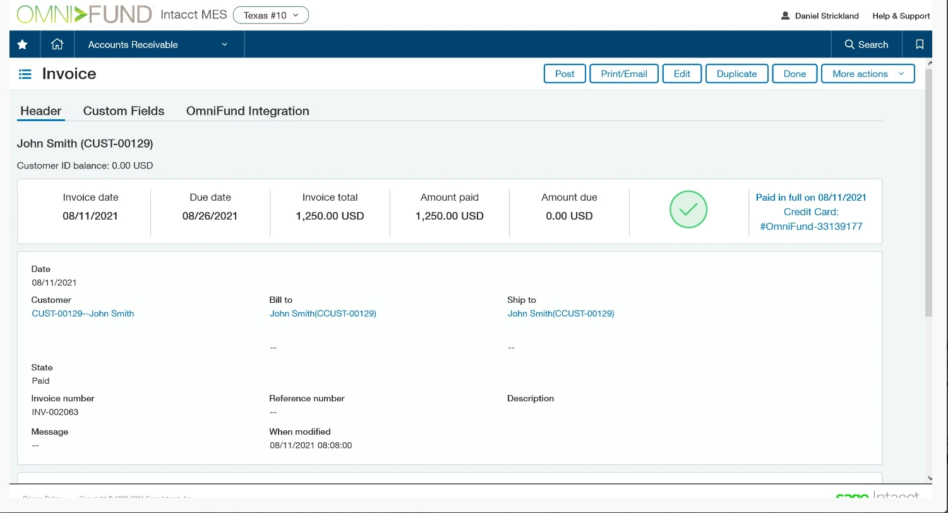Select the Invoice total 1,250.00 USD value

click(x=330, y=216)
